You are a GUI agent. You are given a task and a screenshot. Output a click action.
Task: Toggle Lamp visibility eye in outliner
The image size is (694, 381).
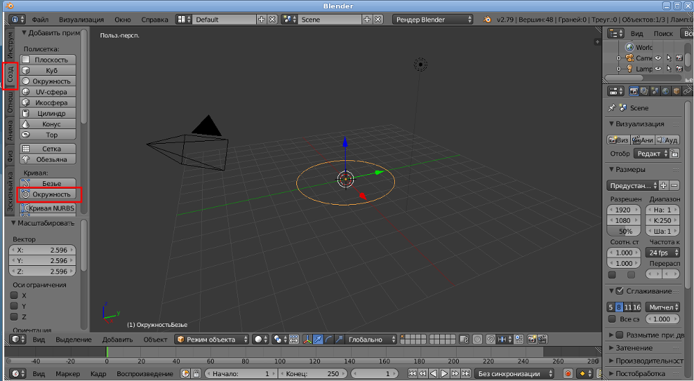point(658,69)
